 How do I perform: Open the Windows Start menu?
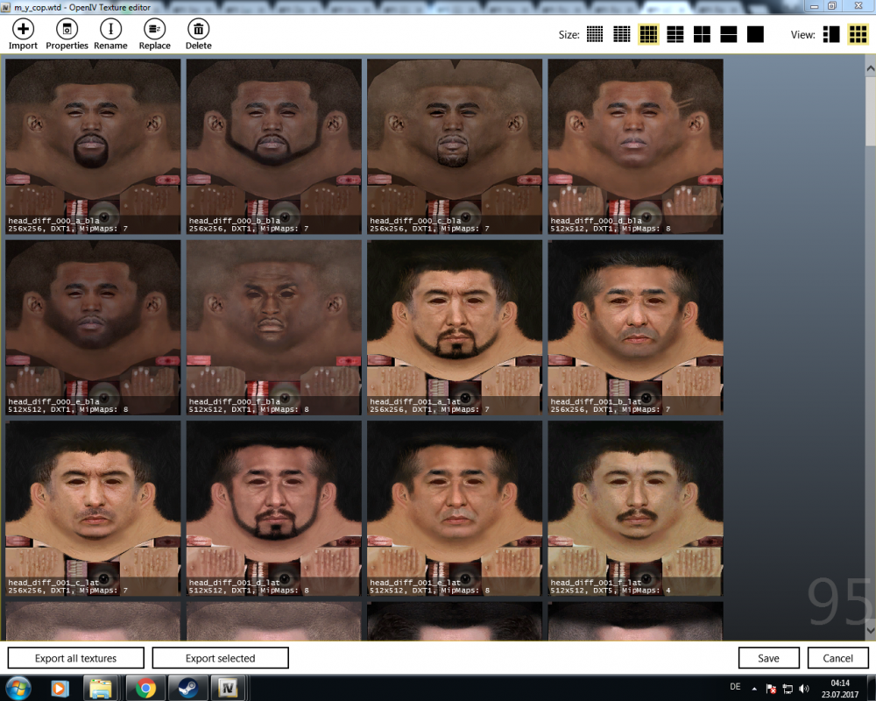pos(18,688)
